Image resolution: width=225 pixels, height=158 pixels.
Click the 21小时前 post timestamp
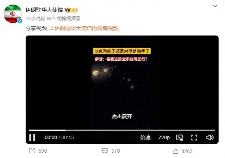(x=35, y=18)
